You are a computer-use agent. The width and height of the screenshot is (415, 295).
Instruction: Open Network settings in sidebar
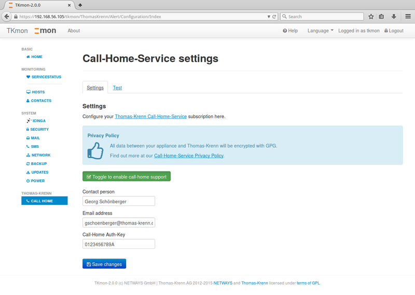tap(38, 155)
